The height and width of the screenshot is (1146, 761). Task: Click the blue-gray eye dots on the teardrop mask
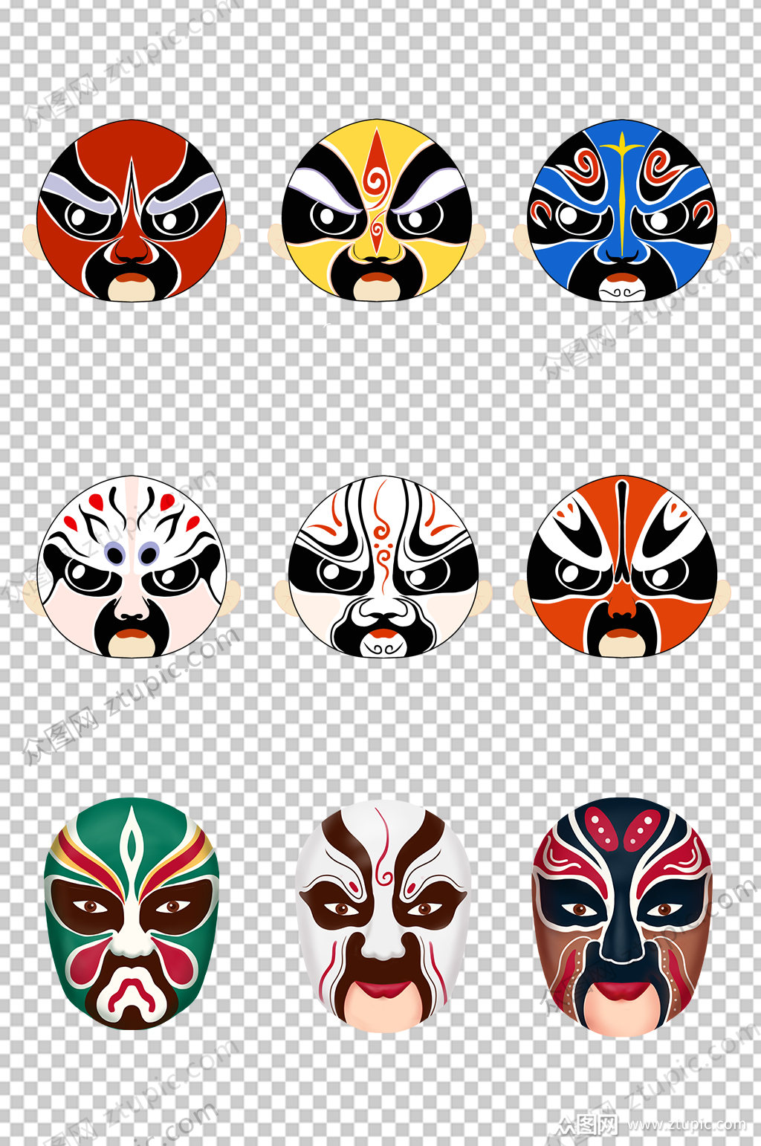(x=132, y=554)
